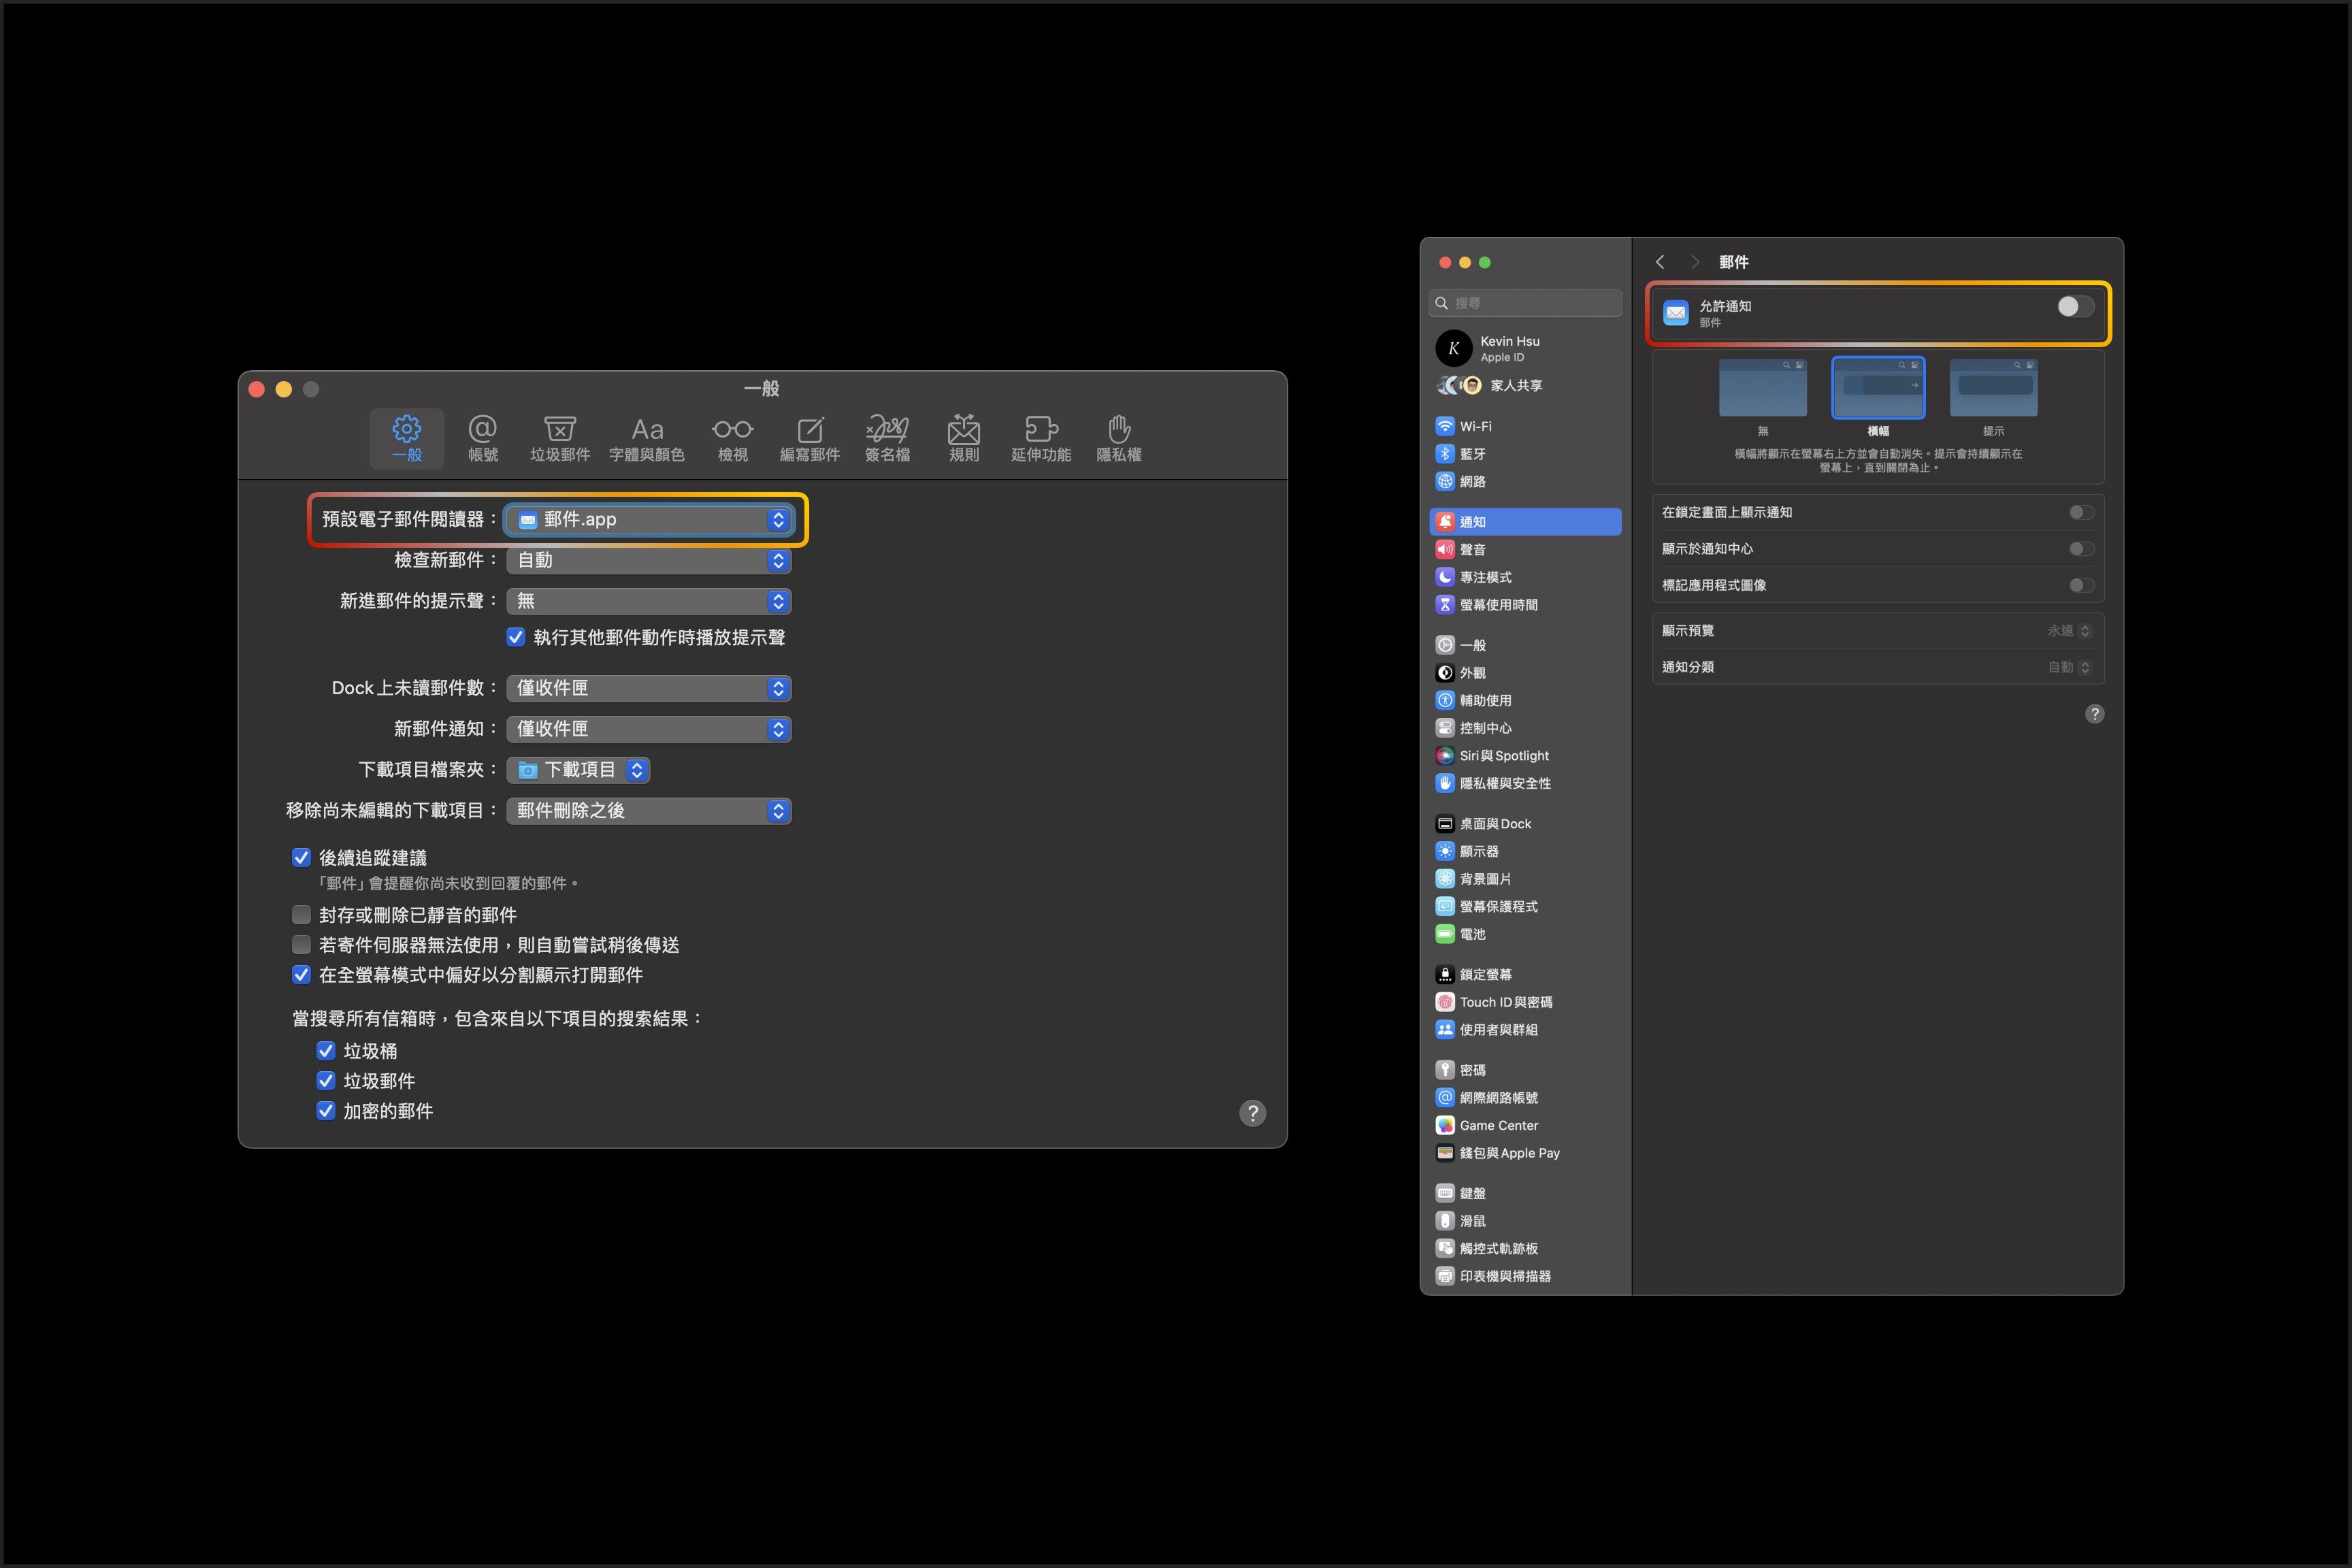Select the 提示 alert style thumbnail
This screenshot has width=2352, height=1568.
pos(1993,388)
